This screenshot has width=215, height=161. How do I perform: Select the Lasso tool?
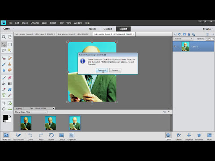[4, 51]
